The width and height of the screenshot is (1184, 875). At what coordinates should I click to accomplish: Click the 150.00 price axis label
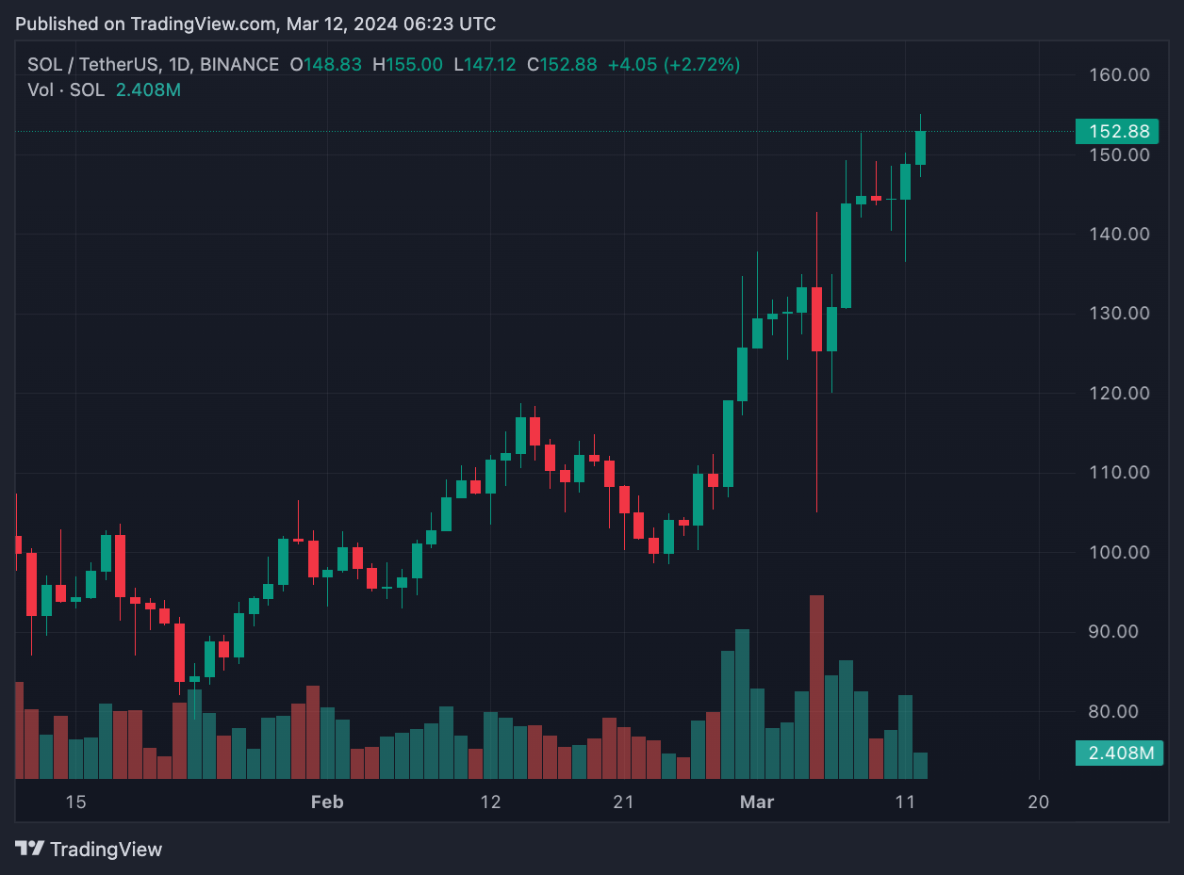pos(1119,154)
